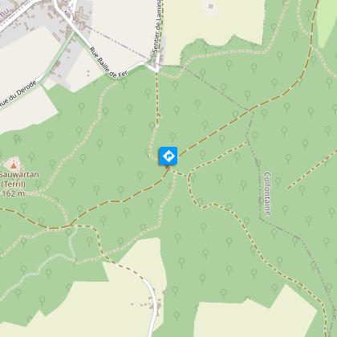The image size is (337, 337).
Task: Click the Rue Baille de Fer label
Action: point(108,63)
